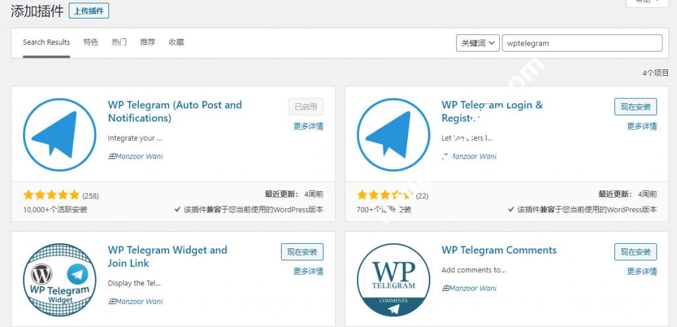The height and width of the screenshot is (327, 677).
Task: Go to the 收藏 tab
Action: coord(177,42)
